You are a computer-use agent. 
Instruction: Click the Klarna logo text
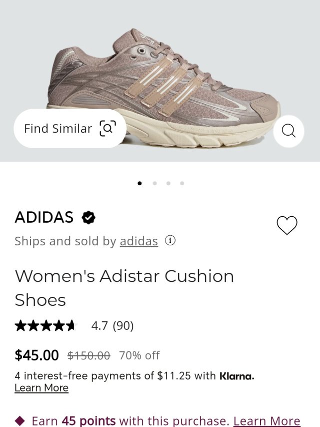tap(236, 376)
